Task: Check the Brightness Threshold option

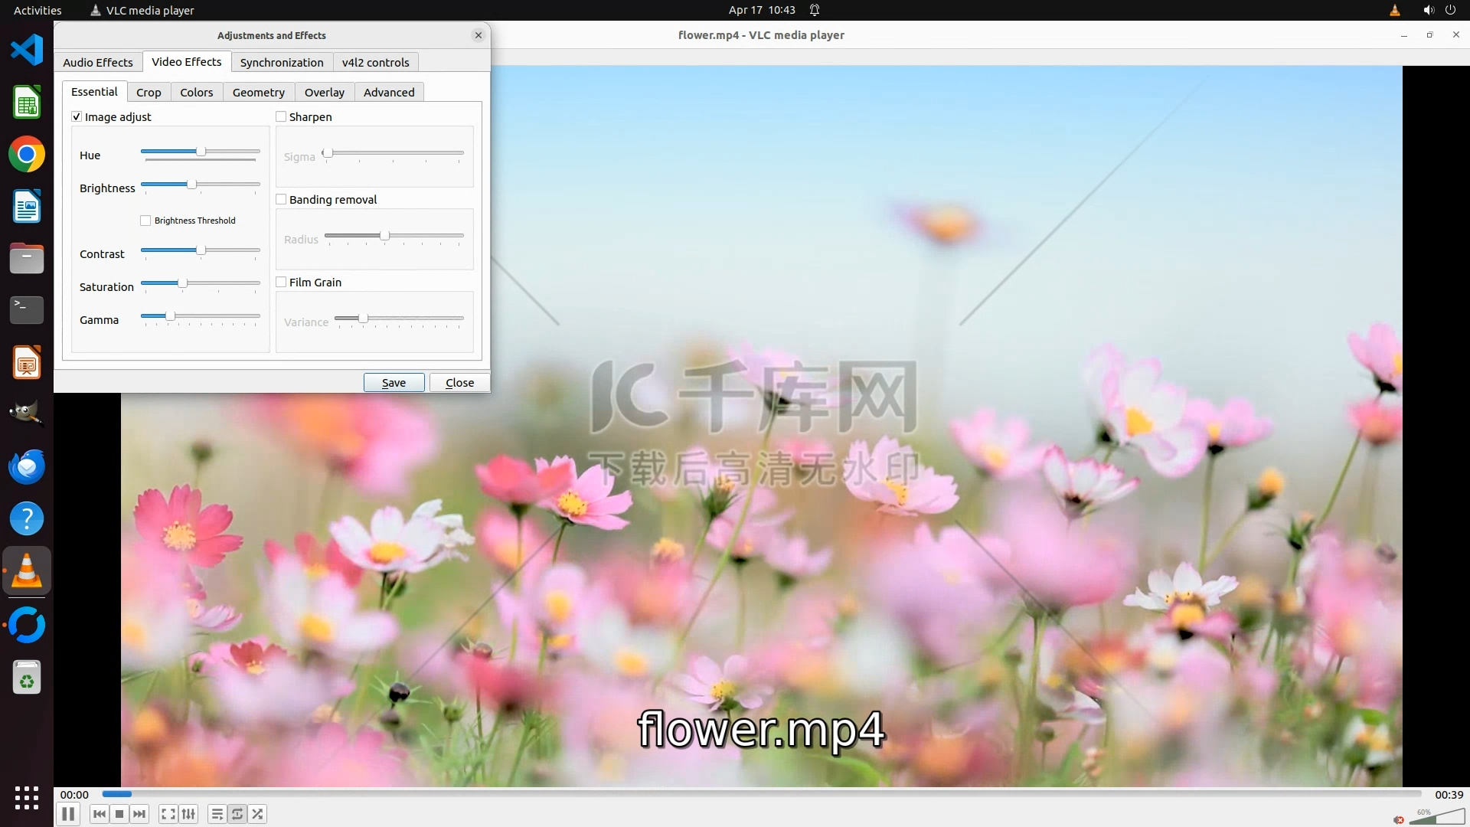Action: pyautogui.click(x=145, y=221)
